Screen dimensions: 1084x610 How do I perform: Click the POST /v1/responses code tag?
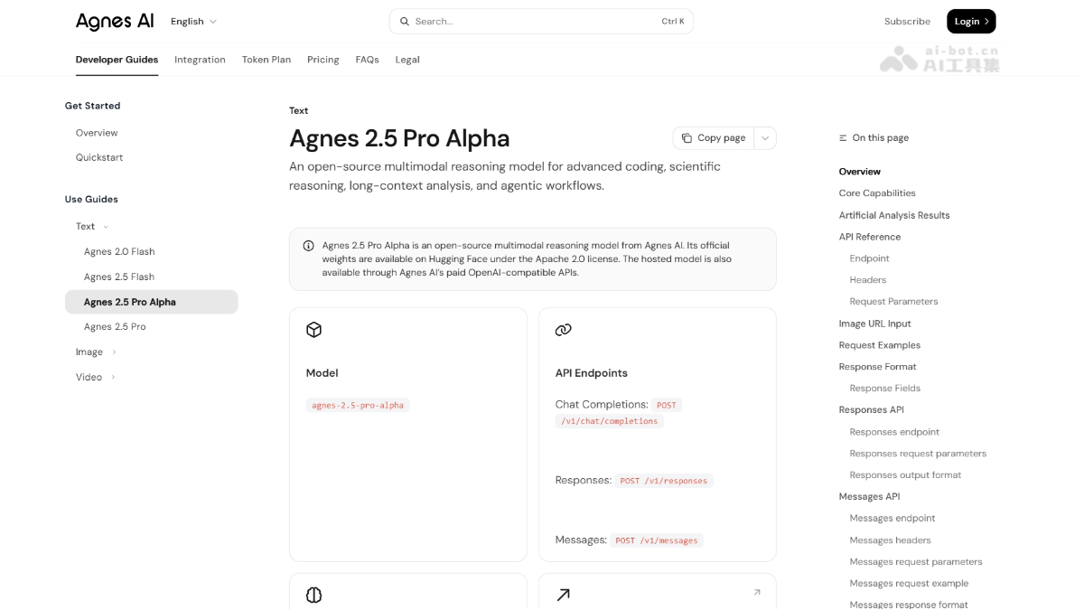pos(664,481)
